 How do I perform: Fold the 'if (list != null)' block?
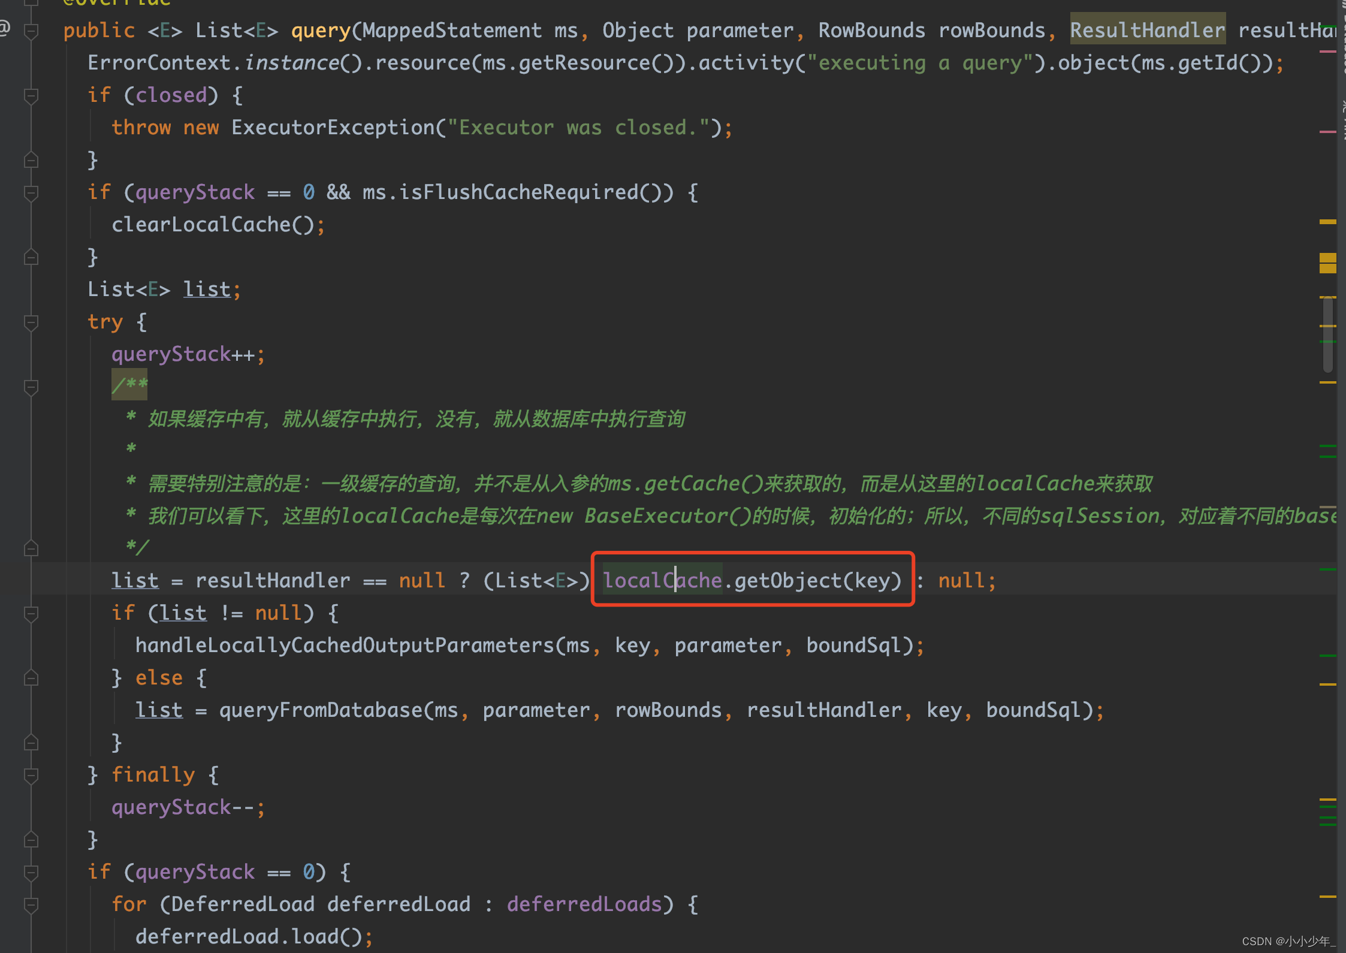[x=31, y=613]
